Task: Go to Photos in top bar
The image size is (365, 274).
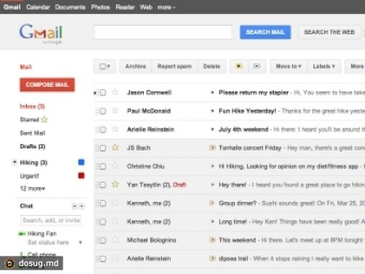Action: pos(100,7)
